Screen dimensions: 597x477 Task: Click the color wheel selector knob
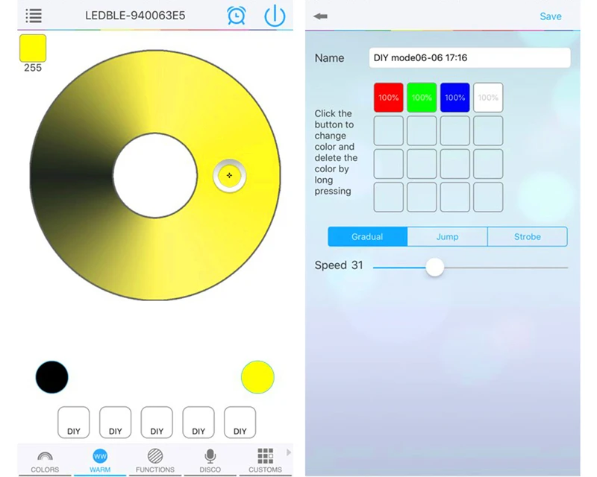pyautogui.click(x=229, y=175)
